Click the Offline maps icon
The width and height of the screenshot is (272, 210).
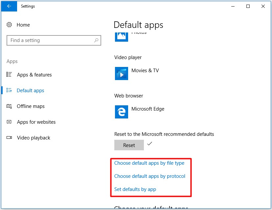point(9,106)
